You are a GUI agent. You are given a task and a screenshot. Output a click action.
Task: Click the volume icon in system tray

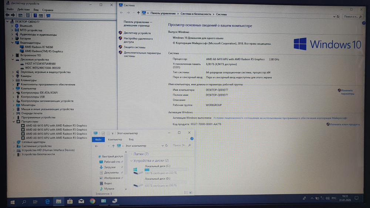pos(327,198)
